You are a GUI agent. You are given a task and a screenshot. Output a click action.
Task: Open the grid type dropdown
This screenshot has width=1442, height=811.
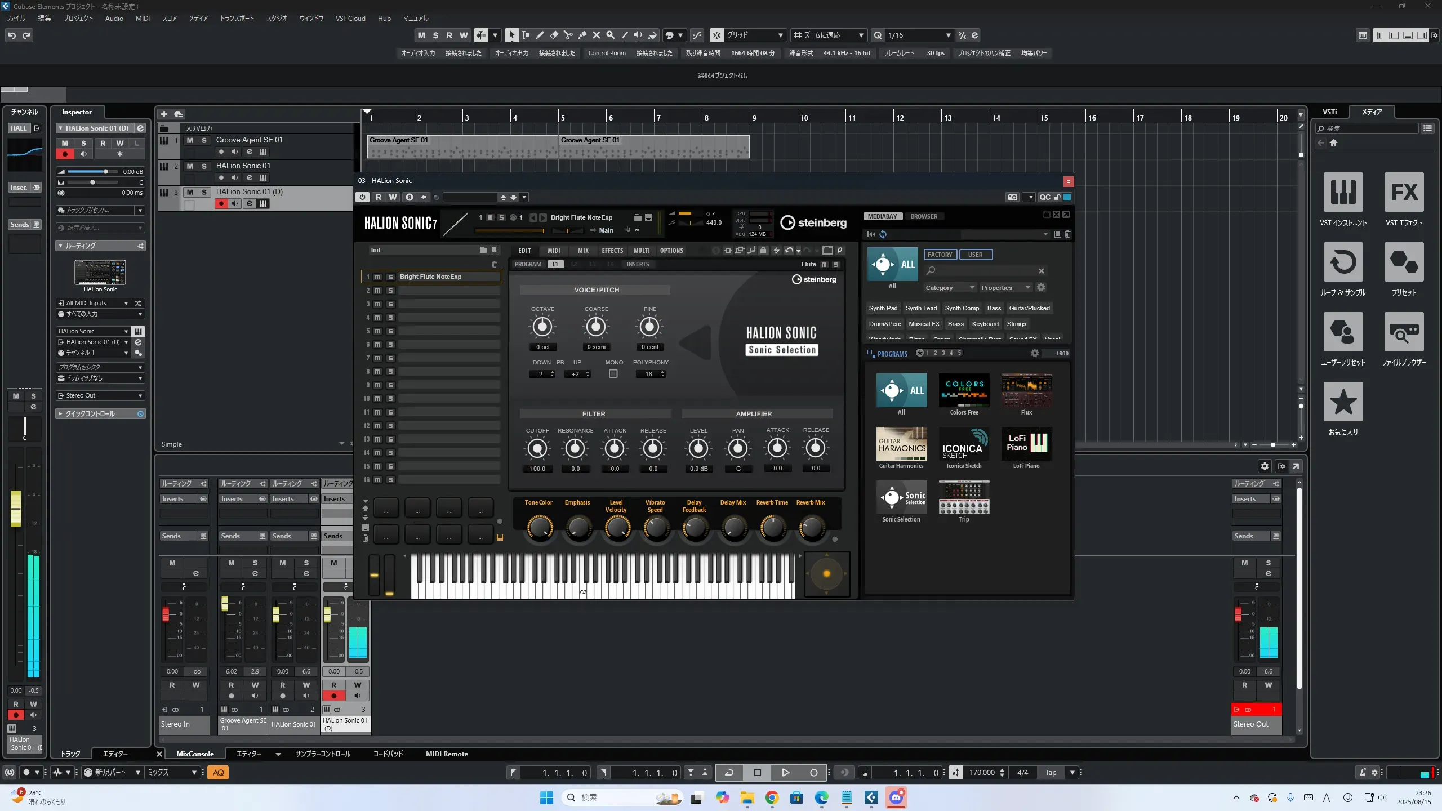pos(755,35)
